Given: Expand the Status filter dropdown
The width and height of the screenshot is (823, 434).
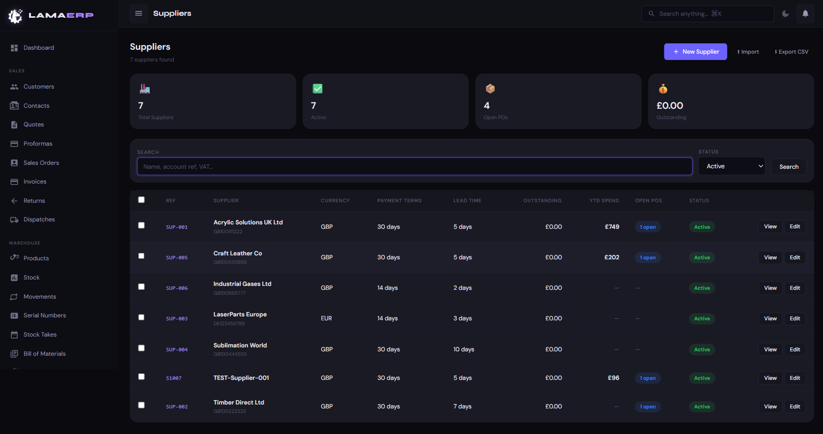Looking at the screenshot, I should [731, 166].
